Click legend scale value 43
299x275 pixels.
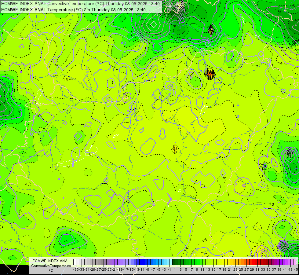290,269
